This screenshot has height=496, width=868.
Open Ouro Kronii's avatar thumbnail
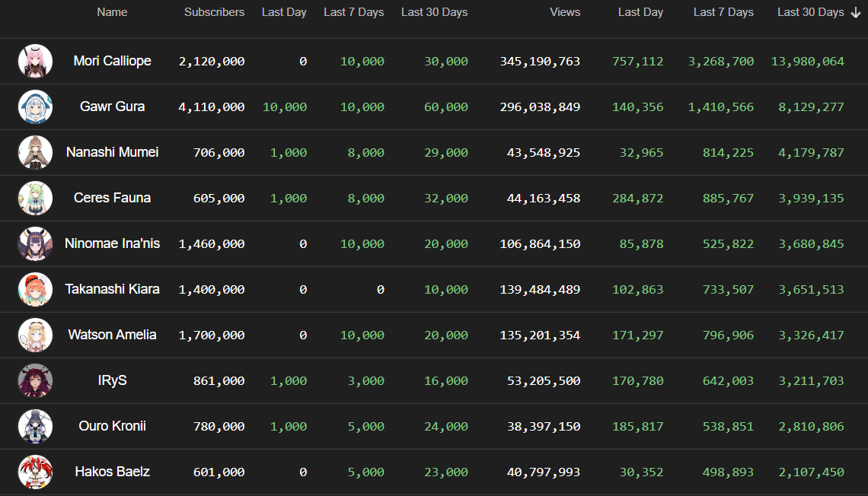36,426
